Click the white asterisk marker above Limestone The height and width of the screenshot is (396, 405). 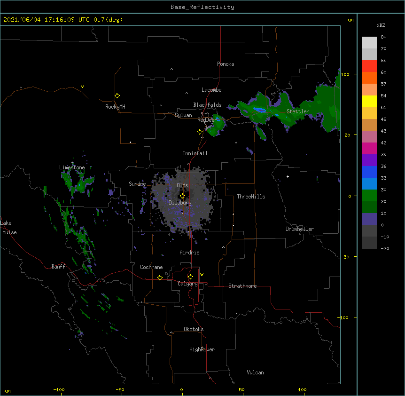[72, 163]
